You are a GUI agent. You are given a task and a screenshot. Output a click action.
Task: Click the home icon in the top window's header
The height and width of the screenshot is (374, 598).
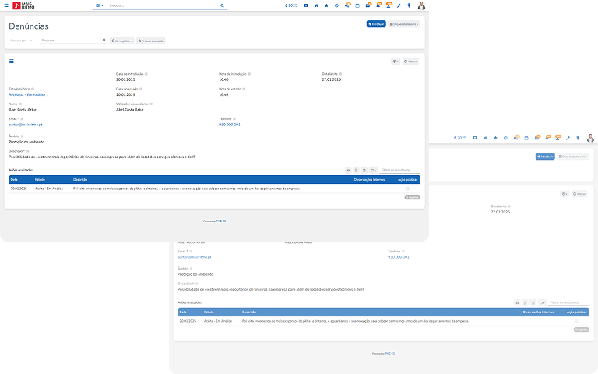(x=315, y=5)
